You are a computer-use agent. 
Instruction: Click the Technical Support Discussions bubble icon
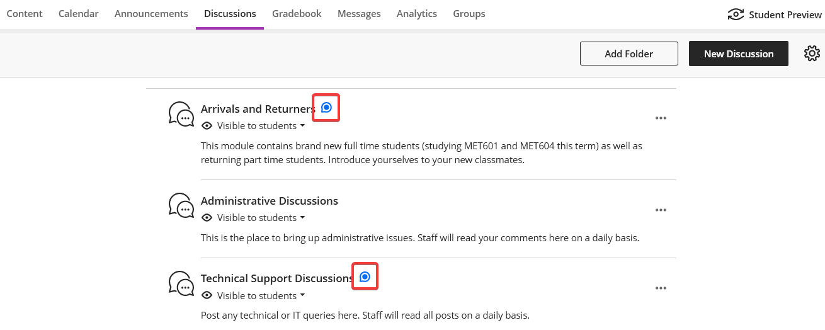coord(181,283)
